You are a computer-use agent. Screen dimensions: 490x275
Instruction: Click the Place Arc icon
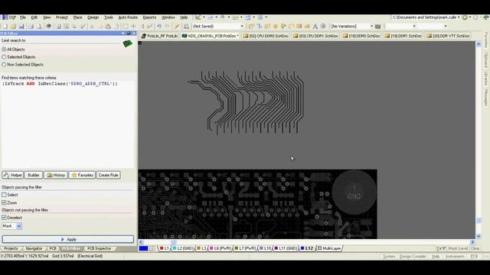coord(291,27)
